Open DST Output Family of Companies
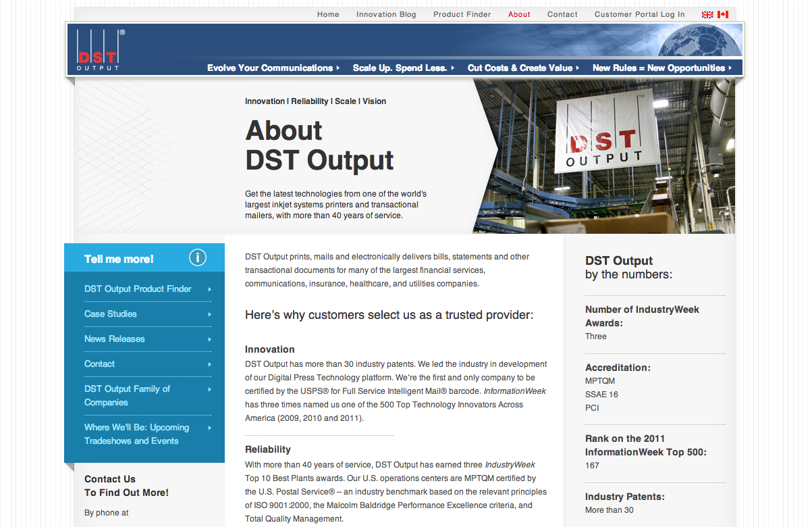 [x=128, y=395]
